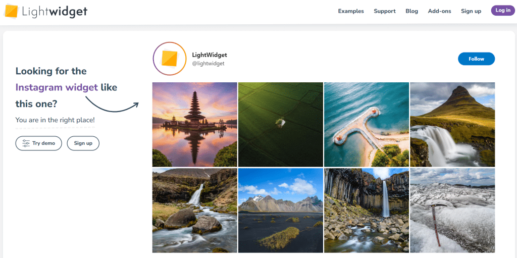View the ice axe glacier photo
The width and height of the screenshot is (517, 258).
click(x=452, y=210)
